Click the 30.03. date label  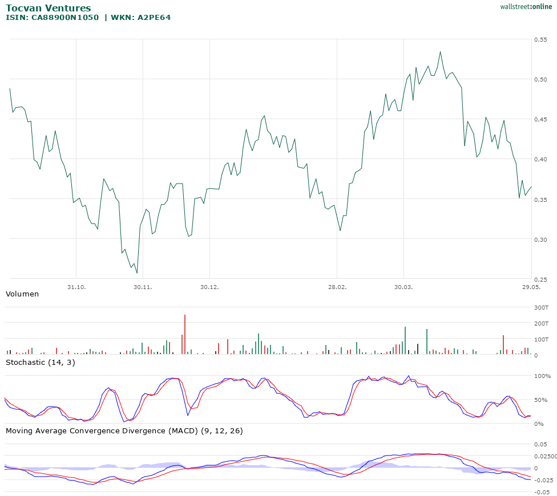click(x=403, y=287)
